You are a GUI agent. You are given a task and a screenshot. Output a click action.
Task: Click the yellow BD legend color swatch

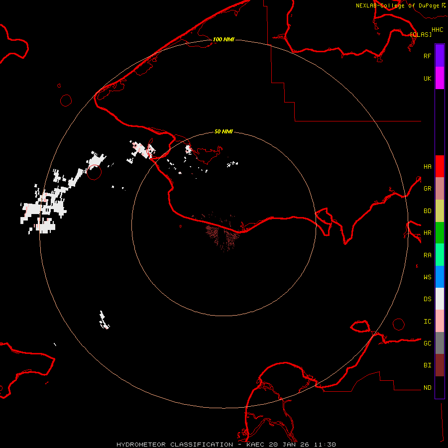click(440, 211)
